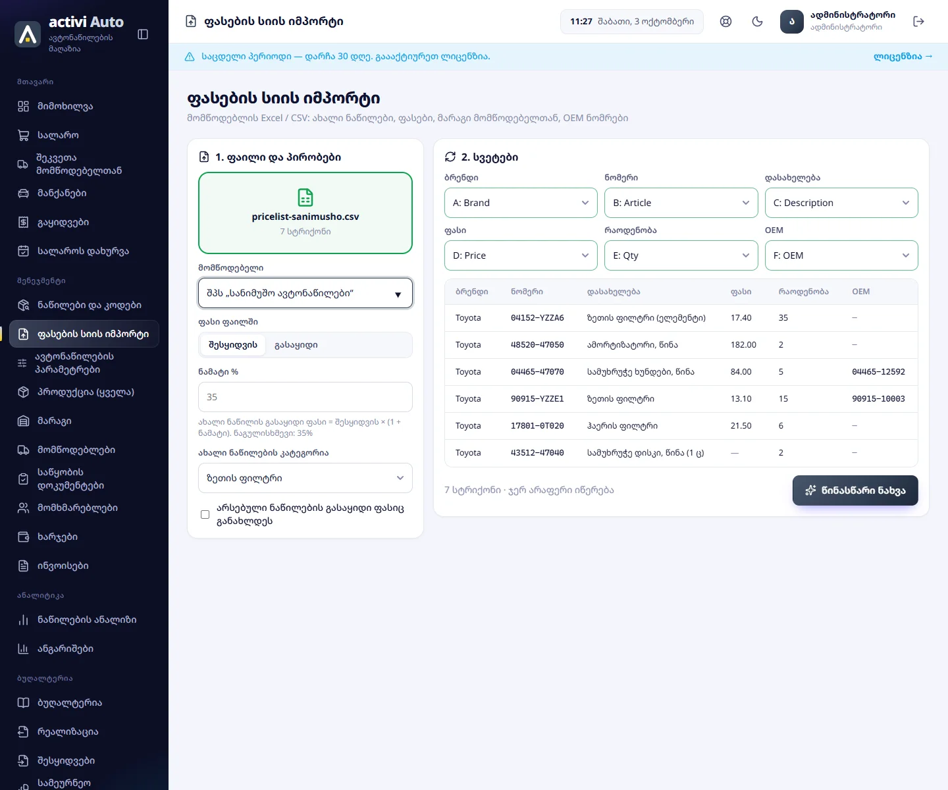Enable updating existing parts sale price checkbox
Screen dimensions: 948x790
pos(205,514)
